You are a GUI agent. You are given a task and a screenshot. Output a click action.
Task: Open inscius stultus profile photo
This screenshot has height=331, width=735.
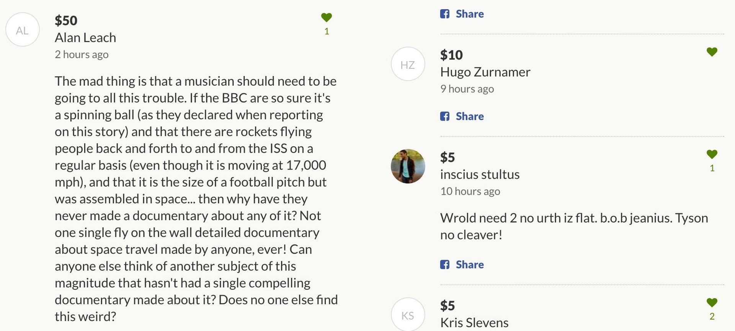click(x=408, y=166)
